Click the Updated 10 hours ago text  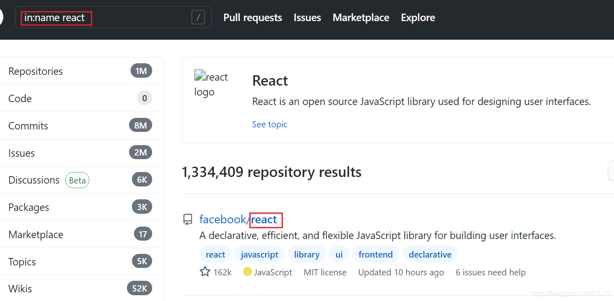(401, 272)
